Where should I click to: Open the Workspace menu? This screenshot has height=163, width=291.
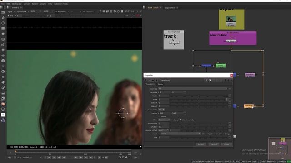(17, 4)
